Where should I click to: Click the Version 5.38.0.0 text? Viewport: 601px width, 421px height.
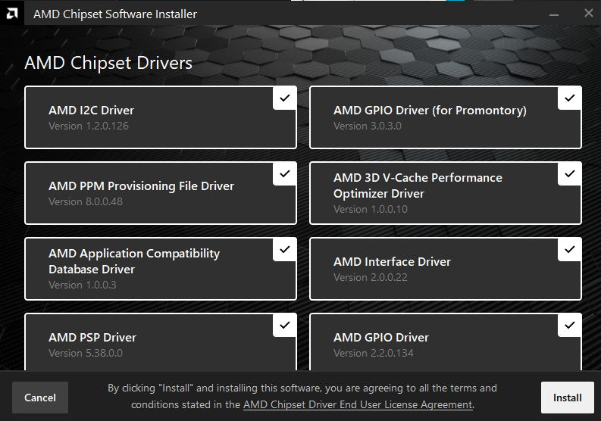pos(86,353)
